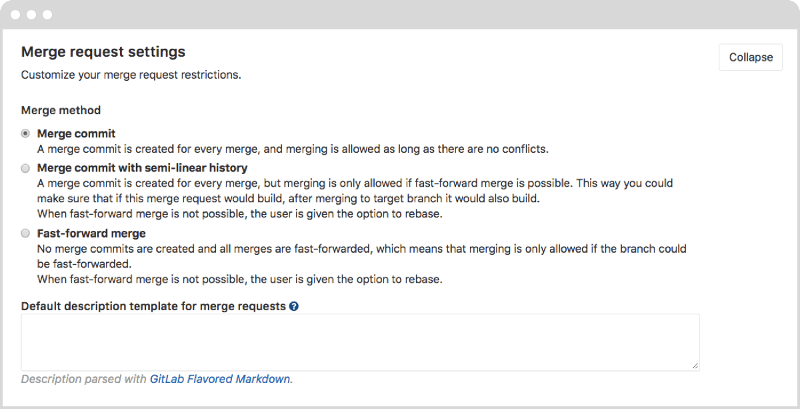Click the Merge commit bold label
Screen dimensions: 800x409
(76, 133)
